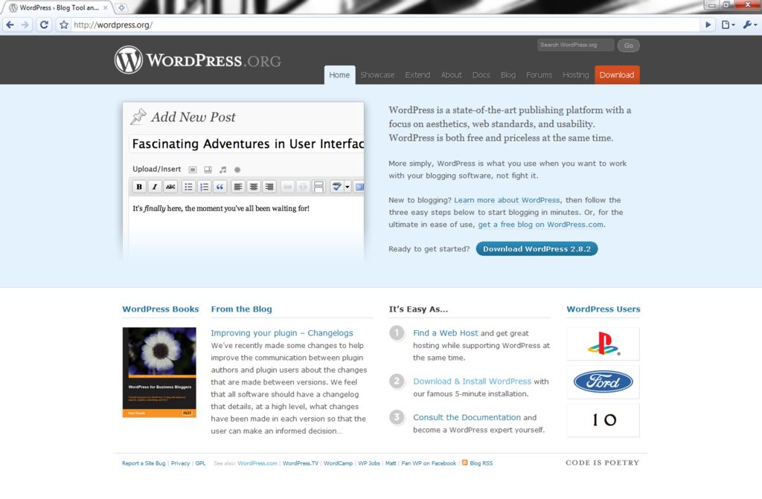Image resolution: width=762 pixels, height=499 pixels.
Task: Select the Home navigation tab
Action: tap(339, 75)
